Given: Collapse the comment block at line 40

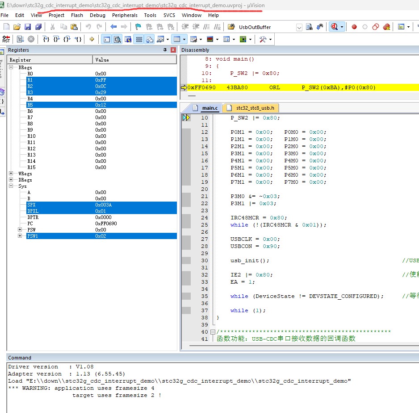Looking at the screenshot, I should (213, 332).
